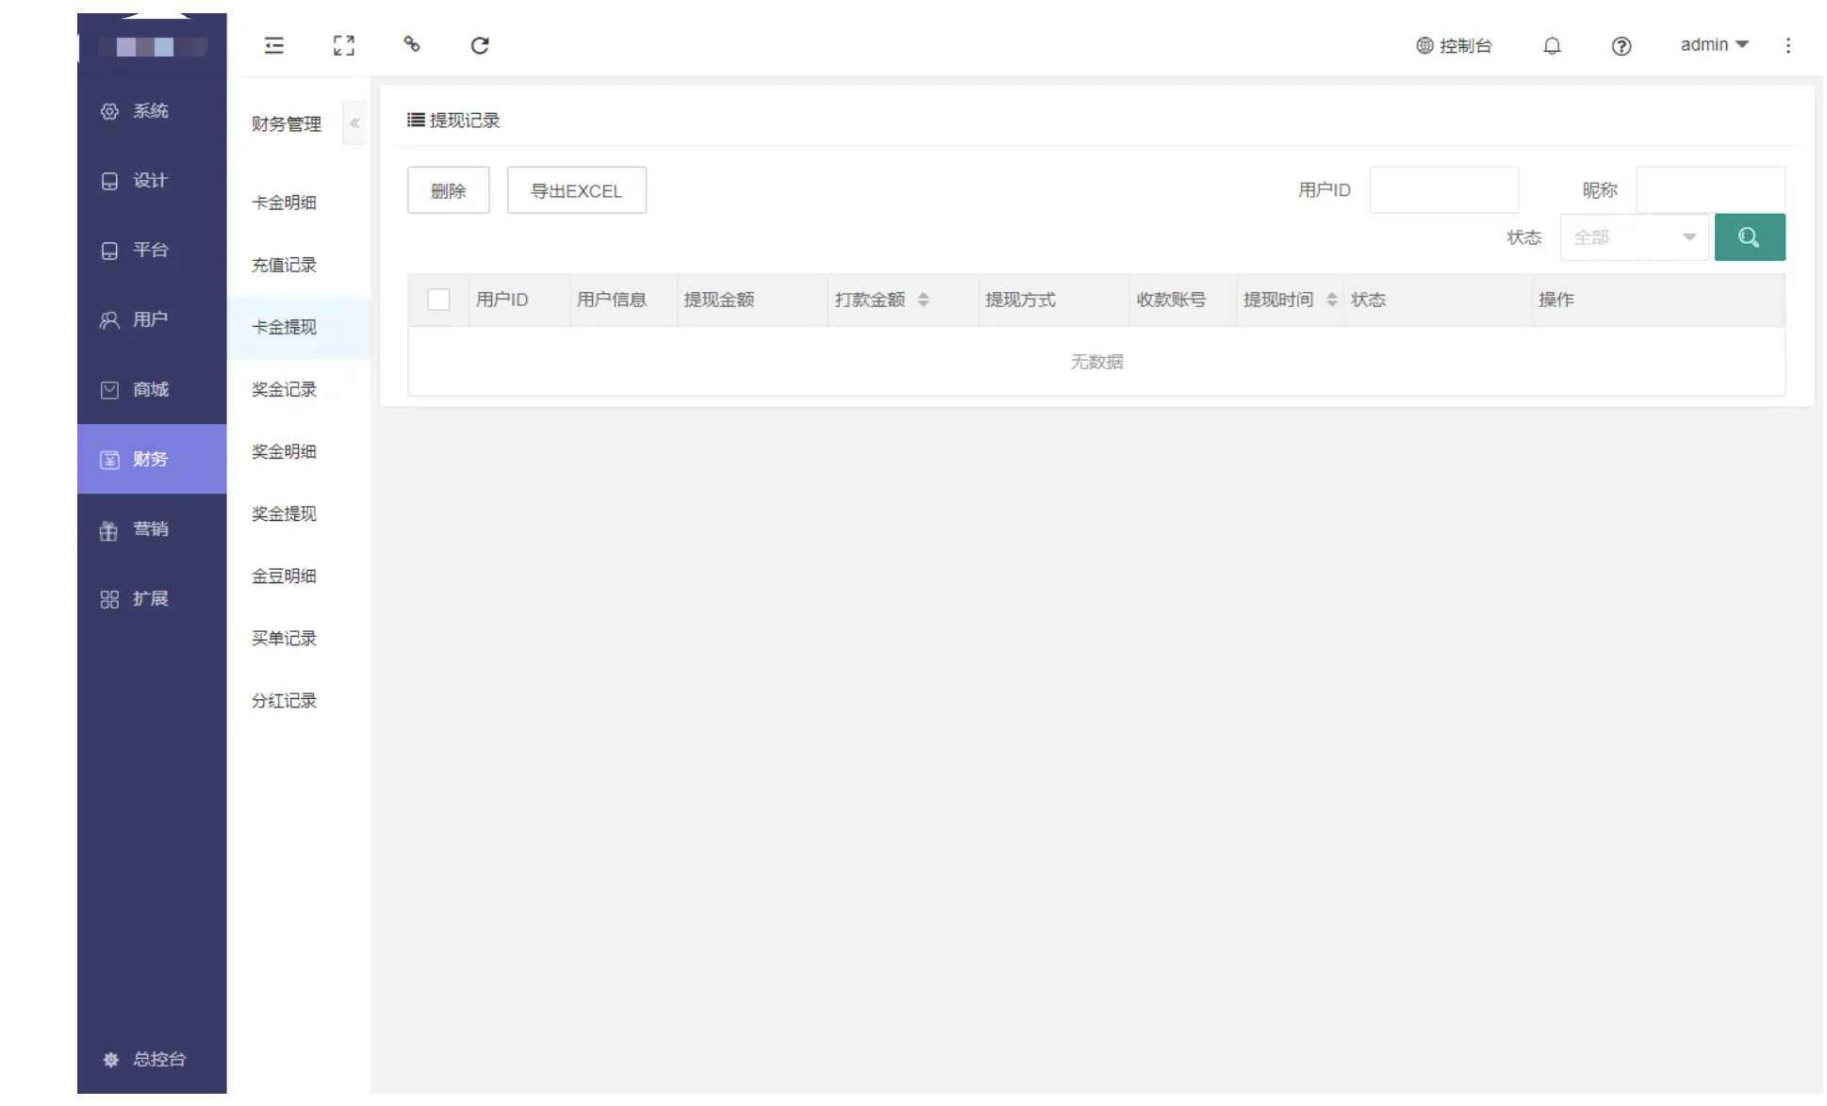Open the 用户 section in the sidebar

152,320
